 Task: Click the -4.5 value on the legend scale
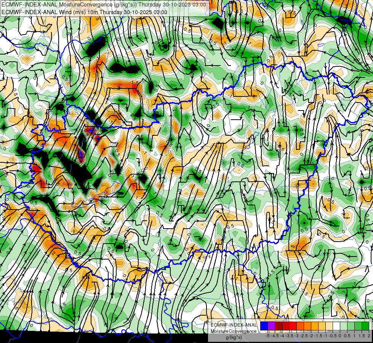click(275, 336)
